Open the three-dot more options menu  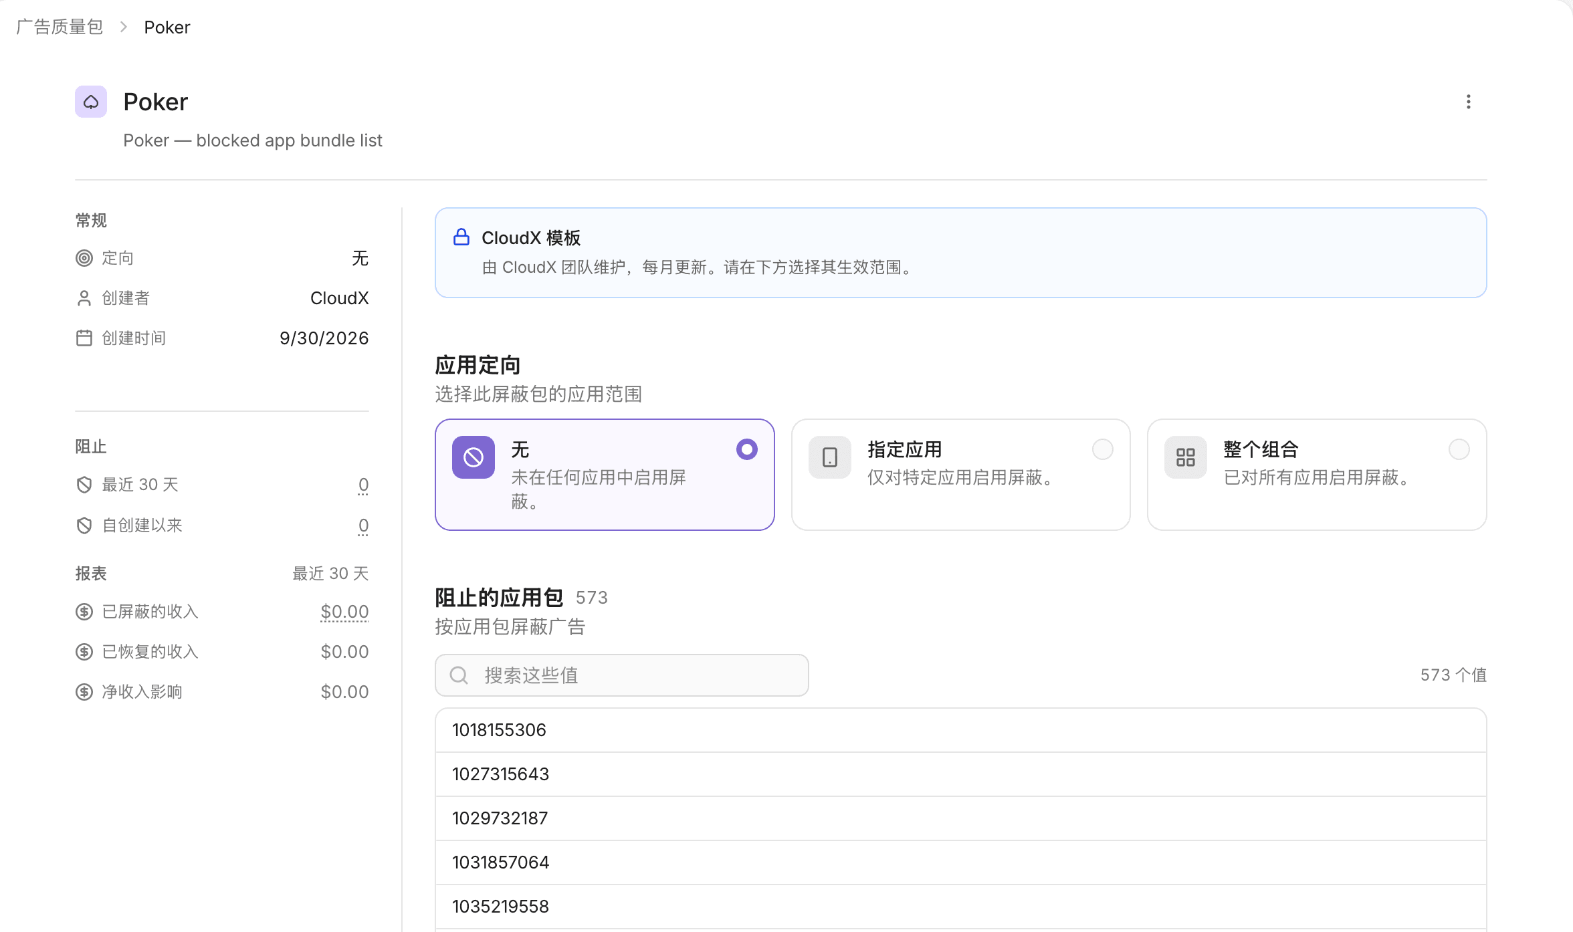1468,102
